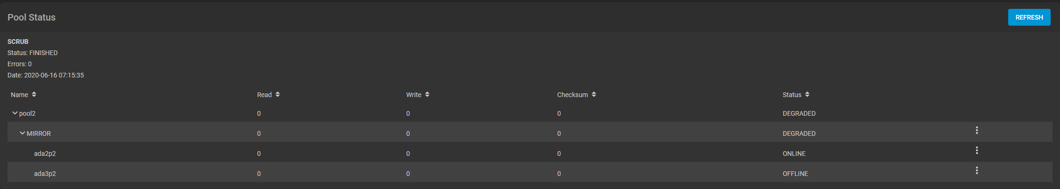
Task: Sort by Name column arrows
Action: [34, 94]
